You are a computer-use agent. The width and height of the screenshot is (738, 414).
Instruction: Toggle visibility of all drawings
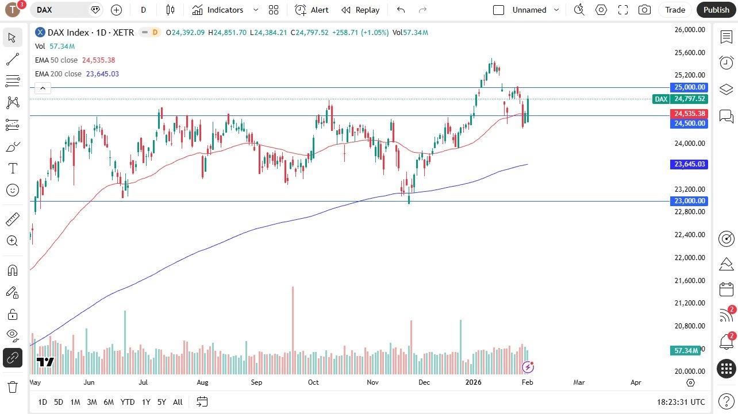click(12, 335)
